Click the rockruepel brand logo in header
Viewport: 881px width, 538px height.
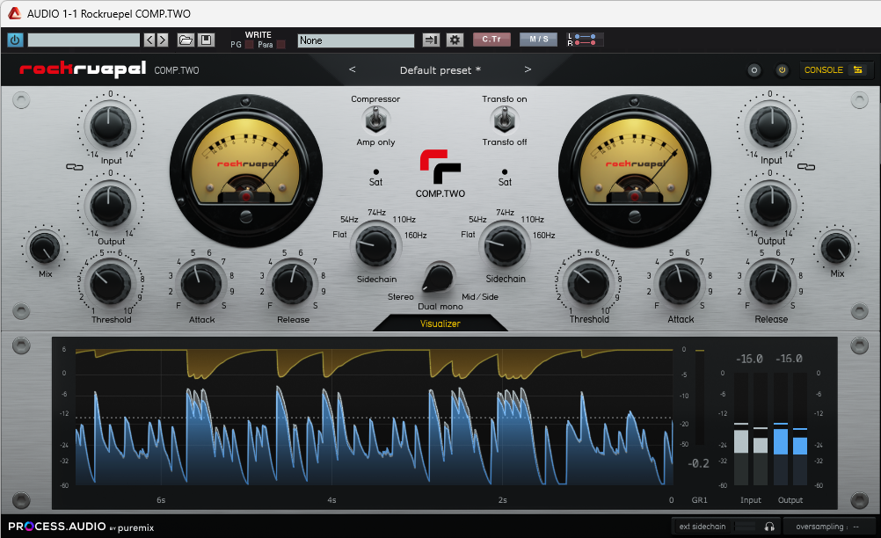[83, 69]
